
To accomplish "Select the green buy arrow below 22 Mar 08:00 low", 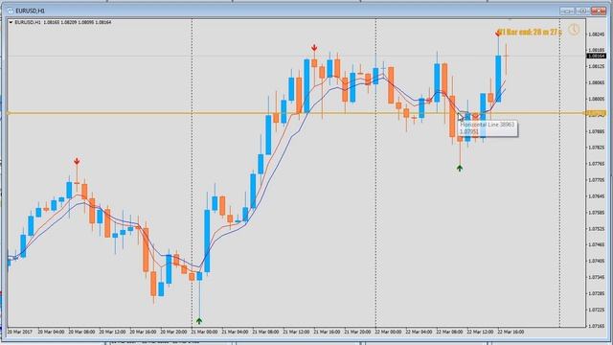I will (460, 169).
